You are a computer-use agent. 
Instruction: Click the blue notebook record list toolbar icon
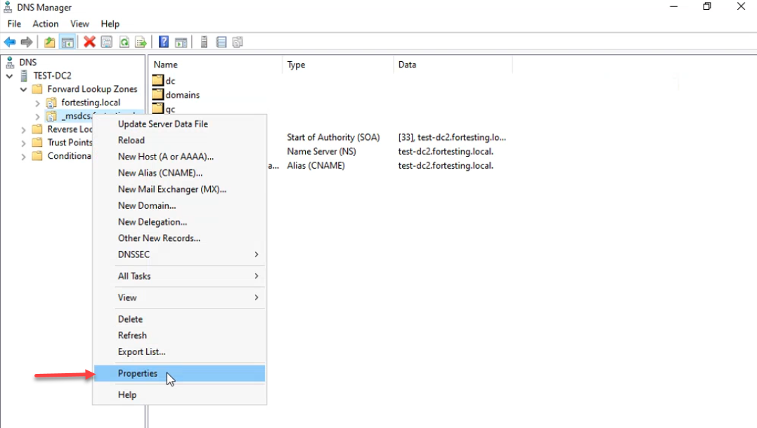point(221,42)
